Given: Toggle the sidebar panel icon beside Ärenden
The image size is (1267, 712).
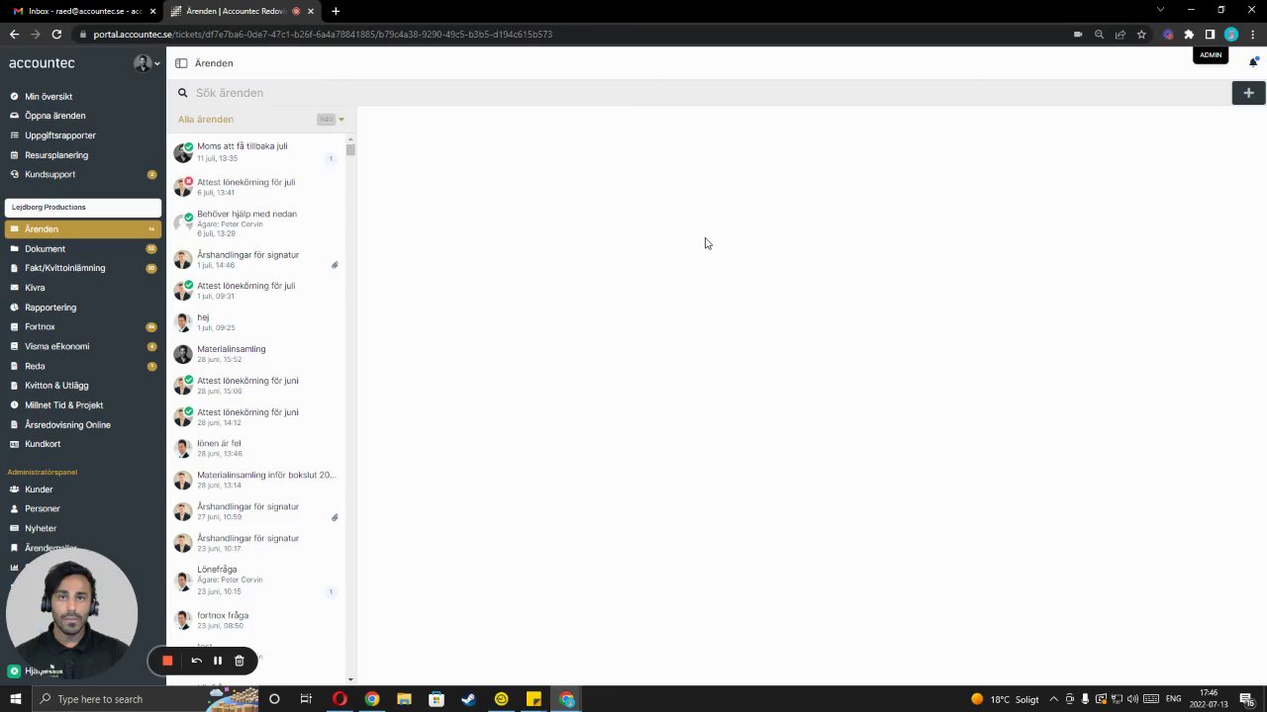Looking at the screenshot, I should (x=181, y=63).
